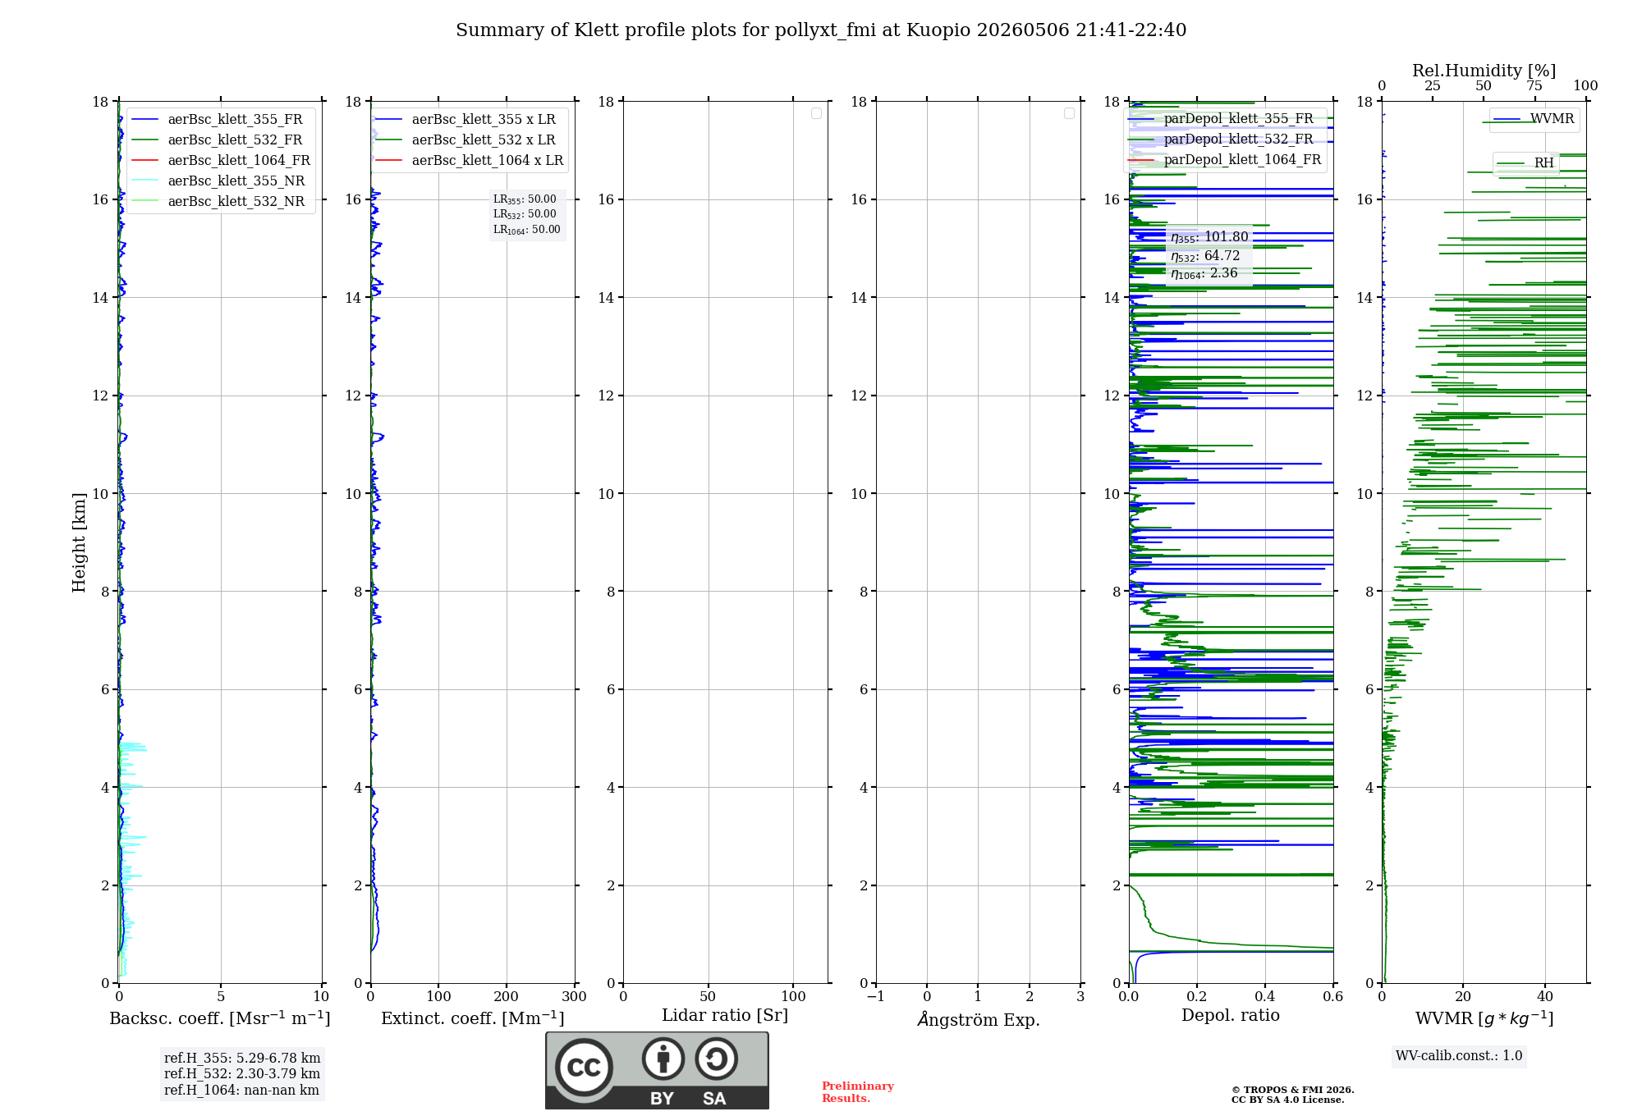Viewport: 1642px width, 1116px height.
Task: Click the 'WVMR [g*kg⁻¹]' bottom axis label
Action: click(1484, 1018)
